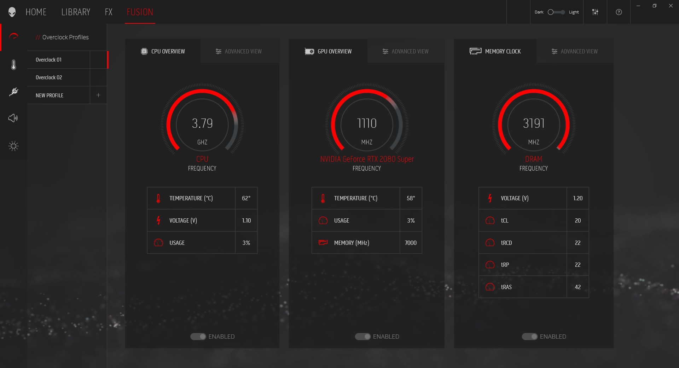The width and height of the screenshot is (679, 368).
Task: Click the CPU temperature thermometer icon
Action: pos(158,198)
